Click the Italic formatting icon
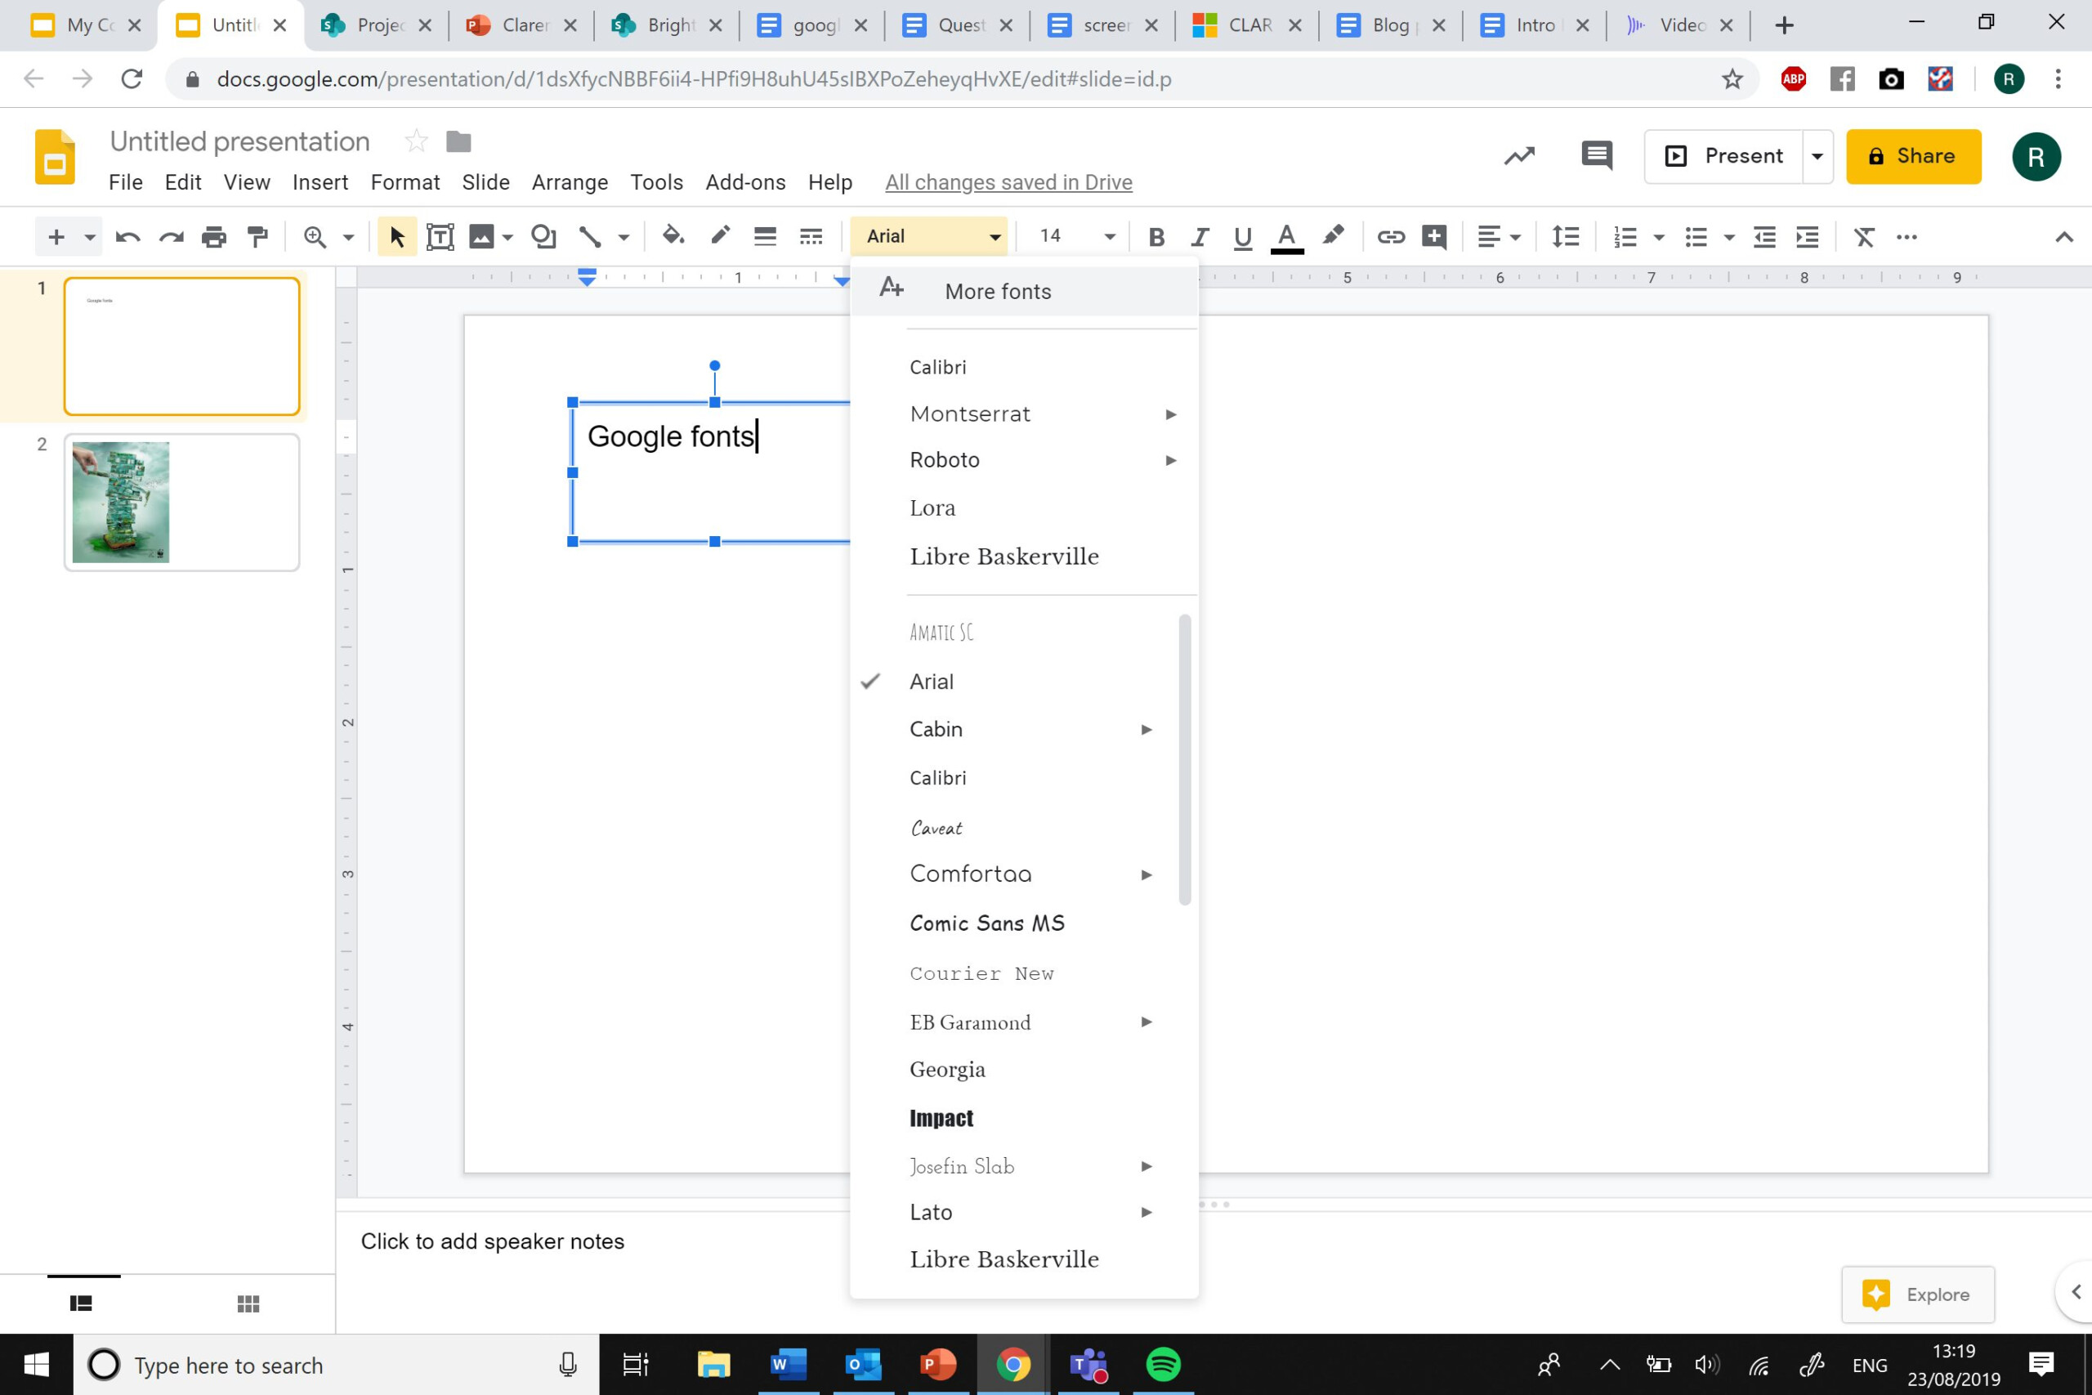 (x=1196, y=235)
